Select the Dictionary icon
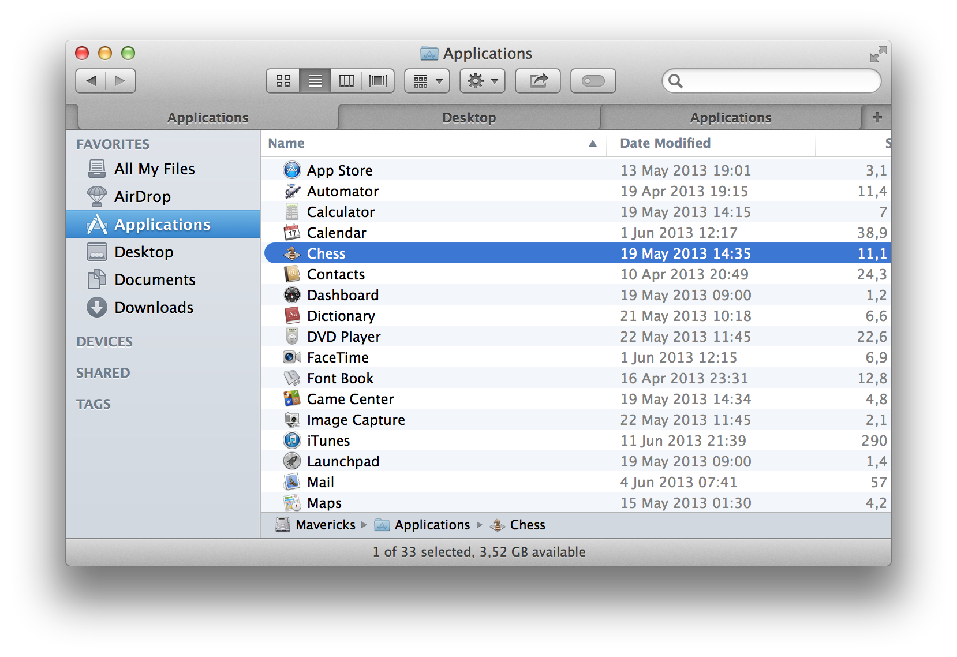The image size is (957, 657). (292, 316)
